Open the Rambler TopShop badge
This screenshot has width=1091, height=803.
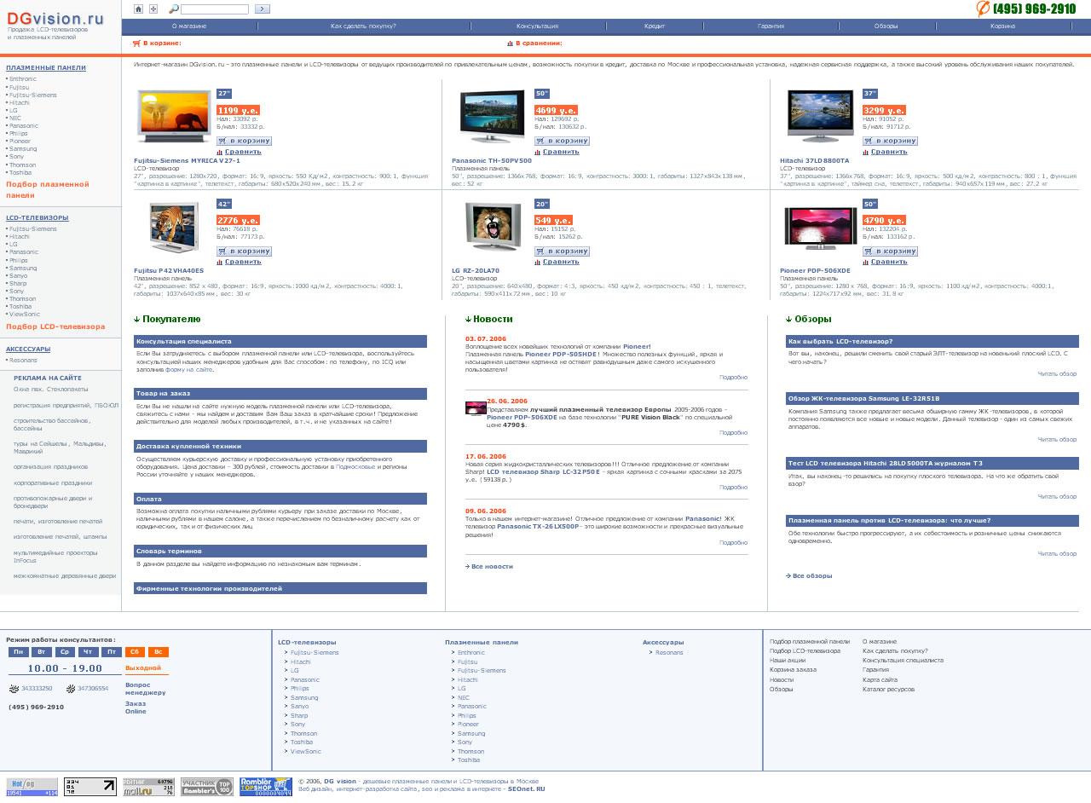tap(266, 787)
